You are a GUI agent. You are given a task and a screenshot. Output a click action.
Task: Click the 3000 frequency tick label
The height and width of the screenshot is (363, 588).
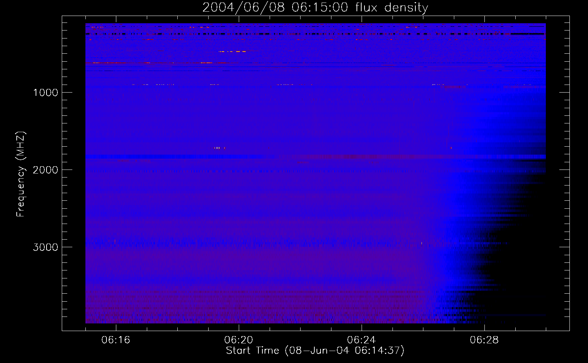coord(45,247)
